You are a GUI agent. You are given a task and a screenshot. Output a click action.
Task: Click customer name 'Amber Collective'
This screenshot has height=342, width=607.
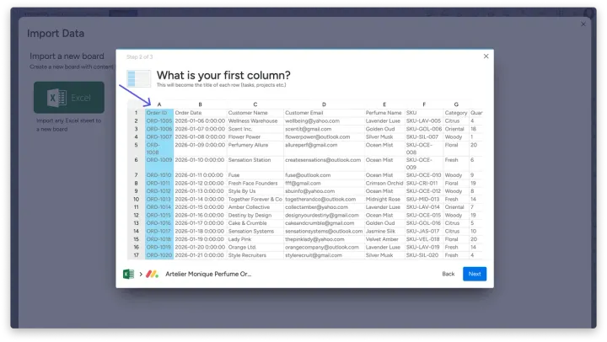[249, 207]
